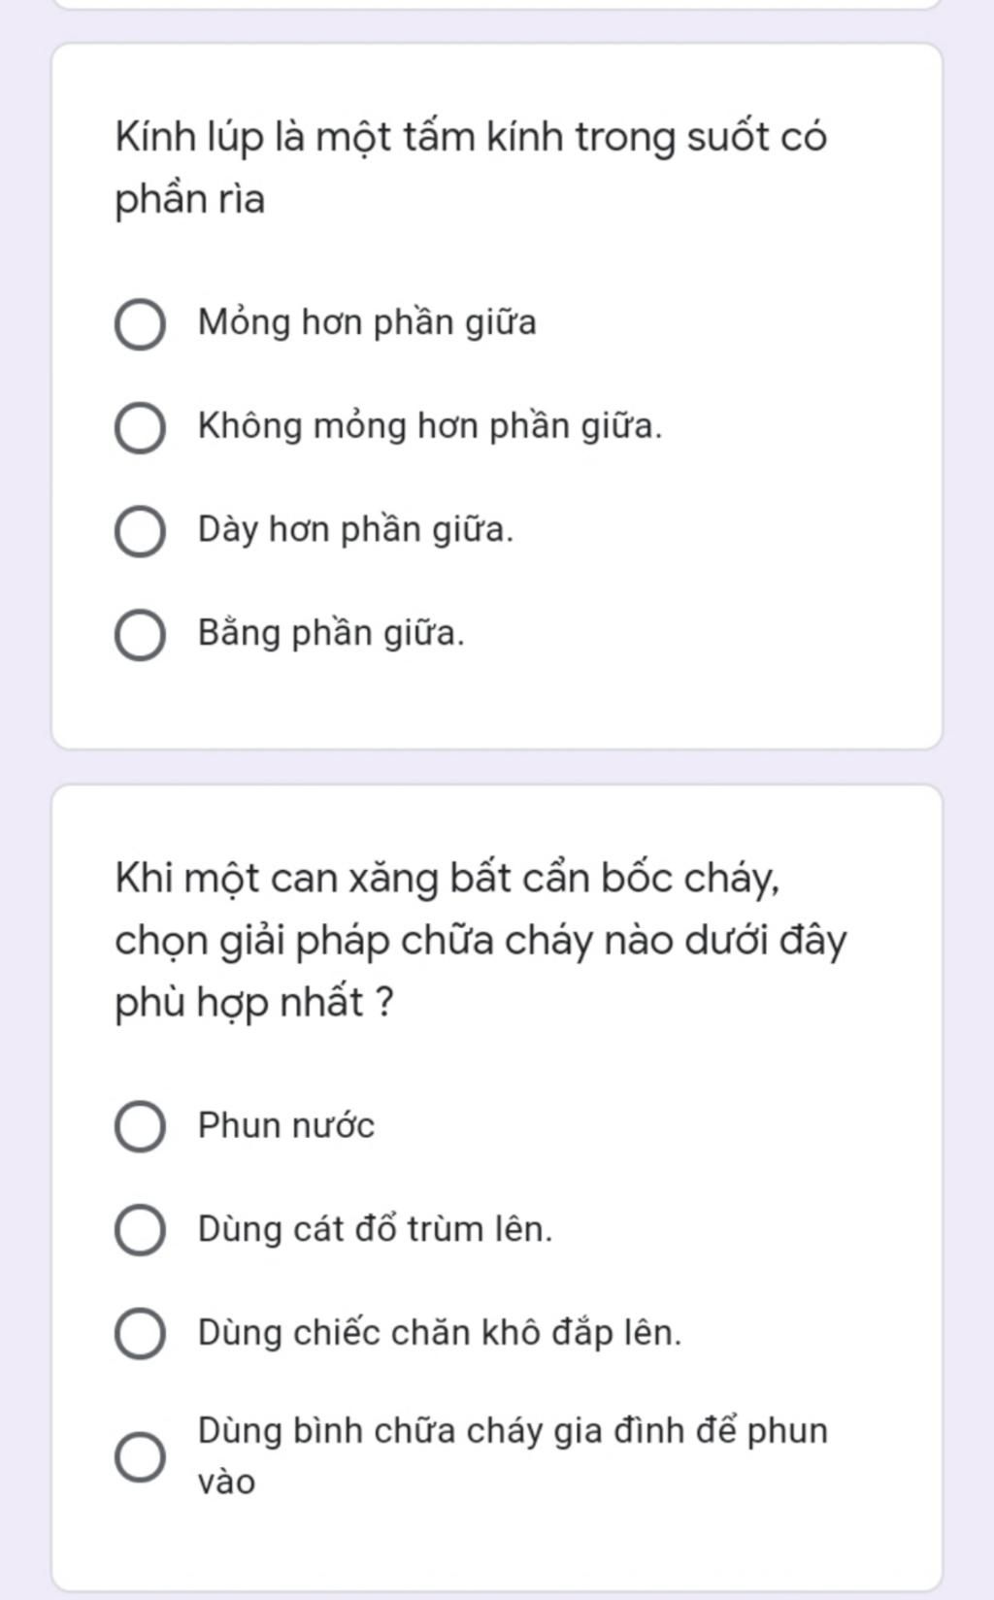The width and height of the screenshot is (994, 1600).
Task: Click the 'Kính lúp là một tấm kính' question title
Action: click(x=471, y=167)
